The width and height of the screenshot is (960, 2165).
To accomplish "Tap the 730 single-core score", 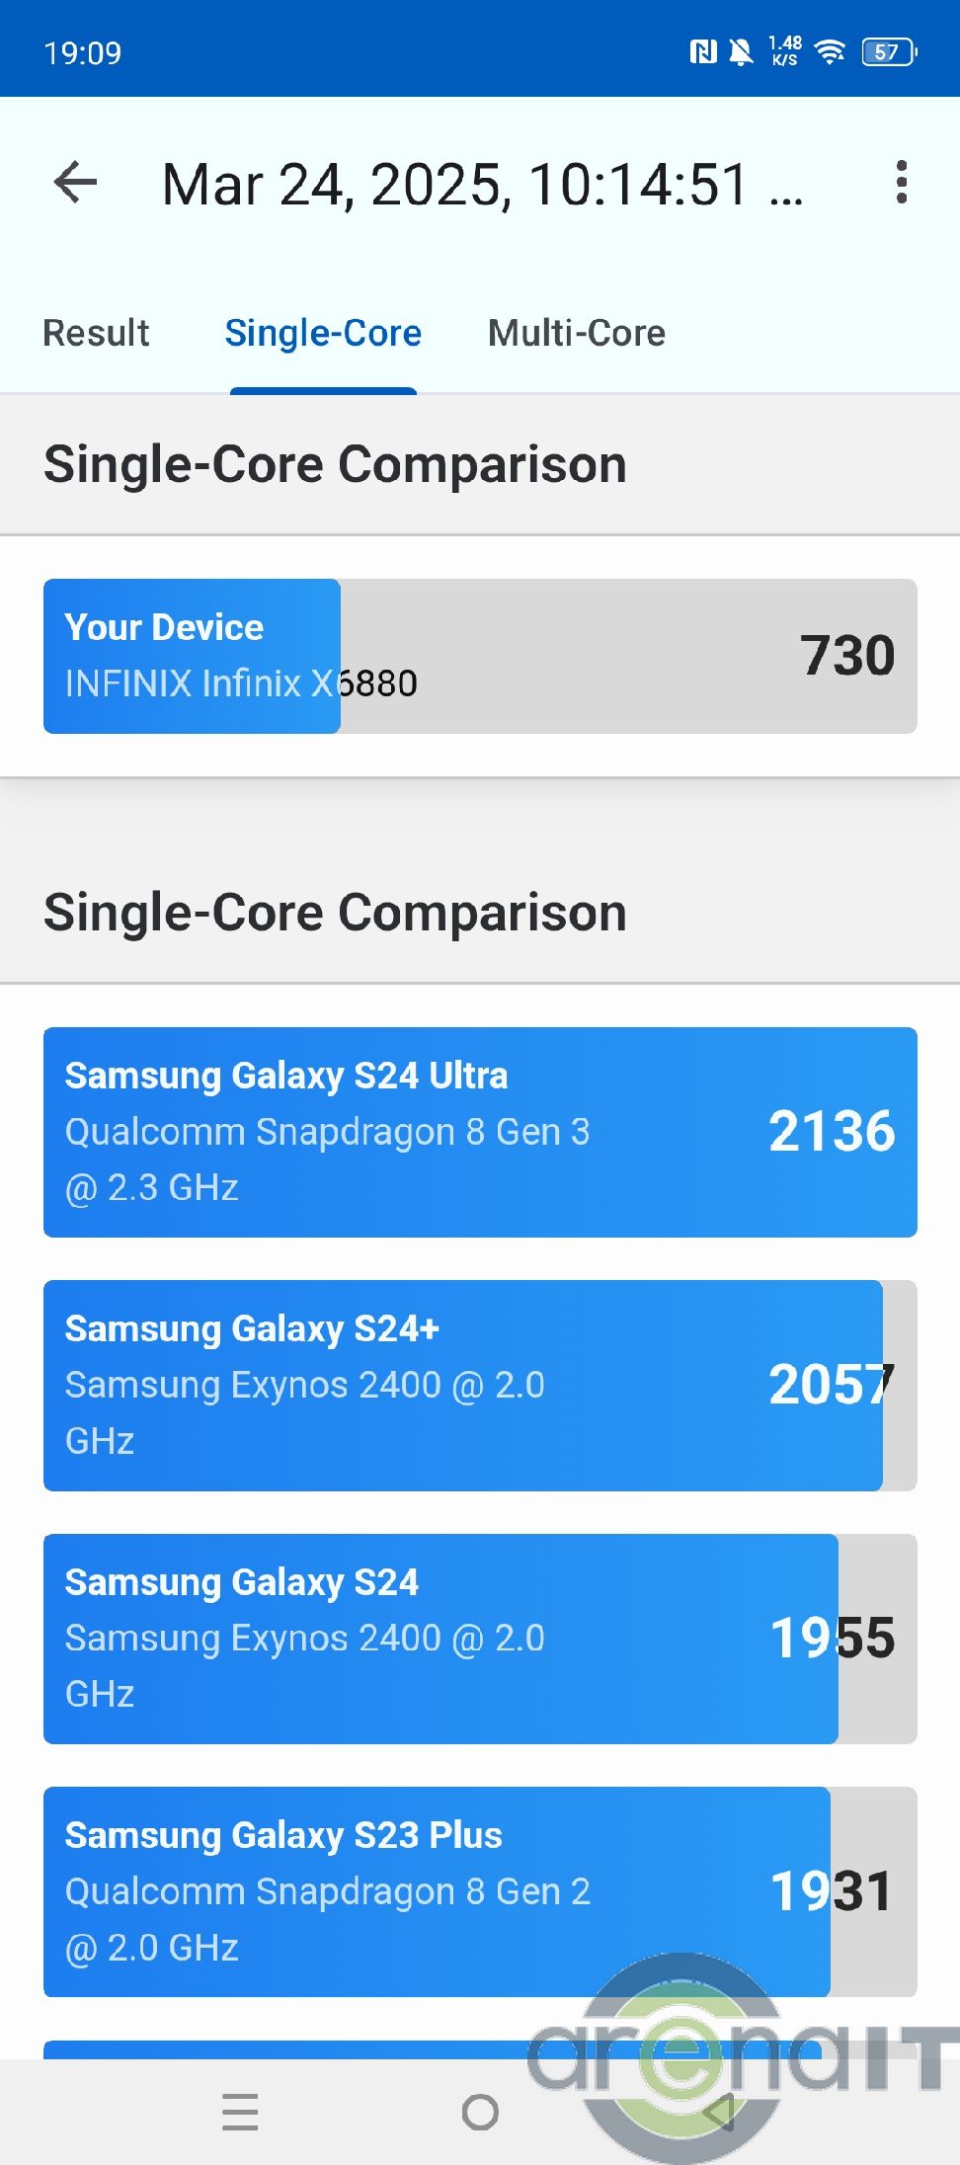I will (847, 656).
